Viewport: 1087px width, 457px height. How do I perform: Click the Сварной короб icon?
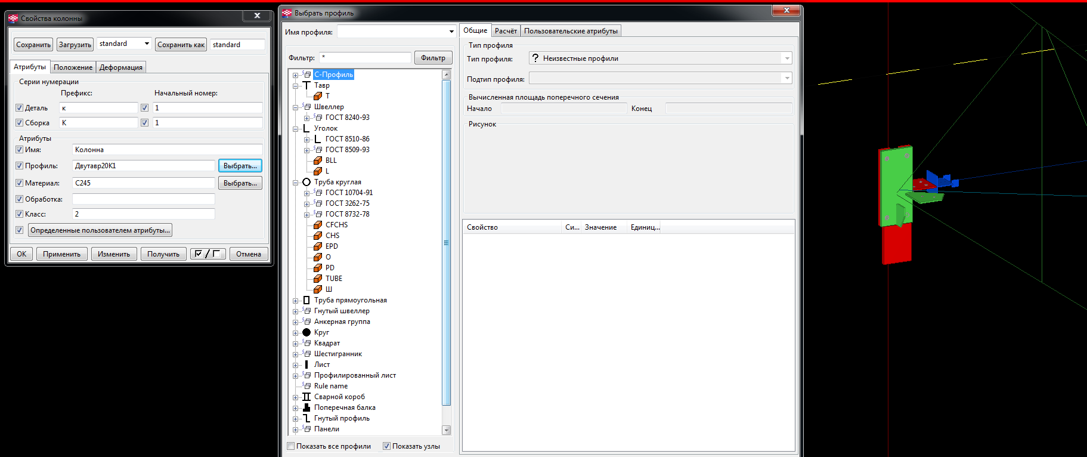tap(306, 397)
